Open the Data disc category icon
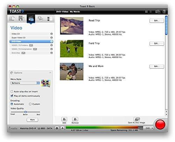 (12, 18)
